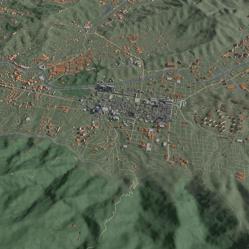
Task: Select the large orange building right of the dome
Action: (170, 64)
